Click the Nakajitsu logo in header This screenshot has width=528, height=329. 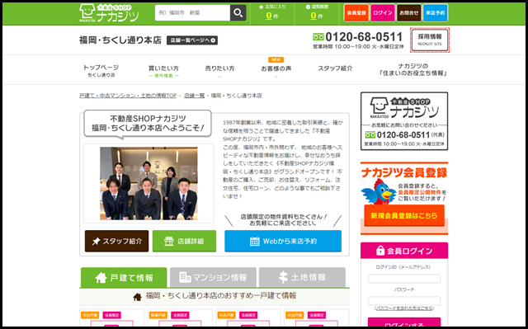[x=109, y=13]
